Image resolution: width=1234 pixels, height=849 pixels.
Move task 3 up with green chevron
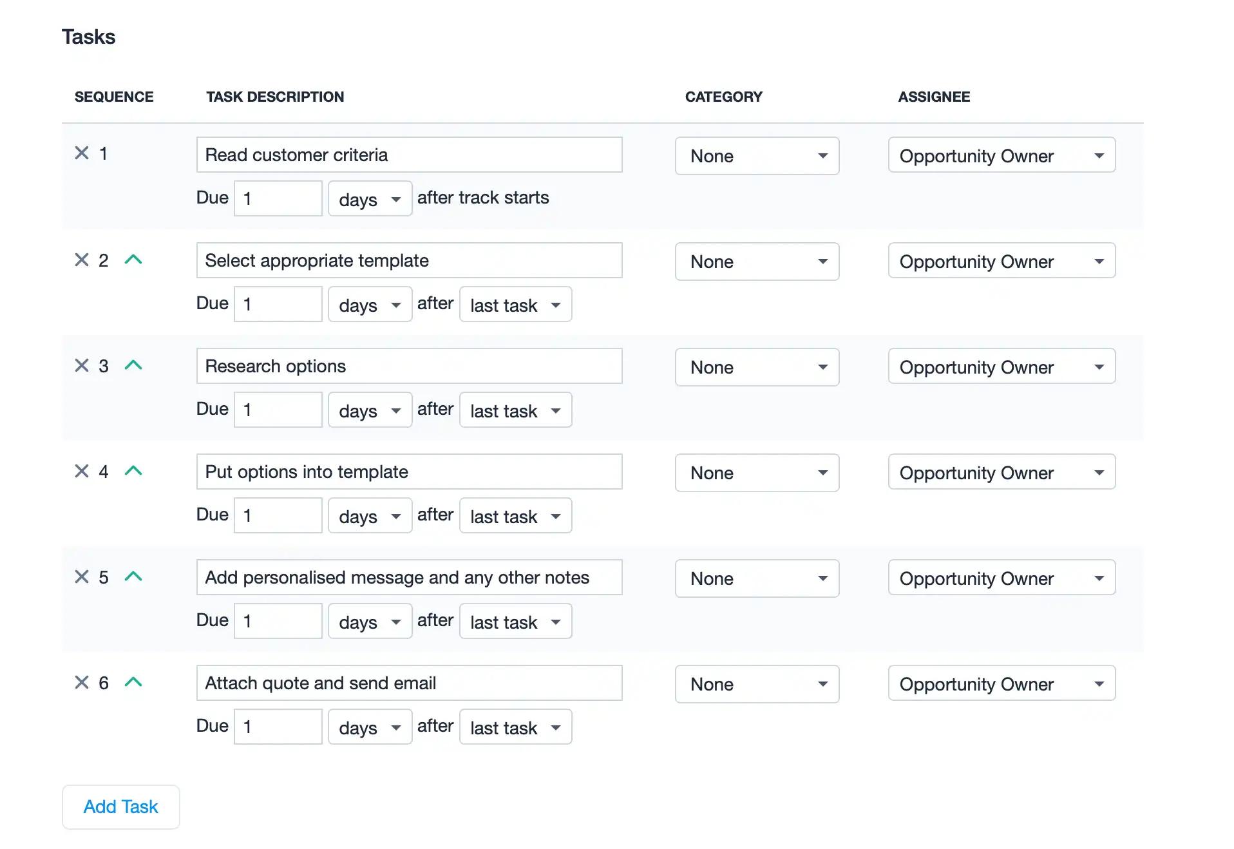coord(133,366)
